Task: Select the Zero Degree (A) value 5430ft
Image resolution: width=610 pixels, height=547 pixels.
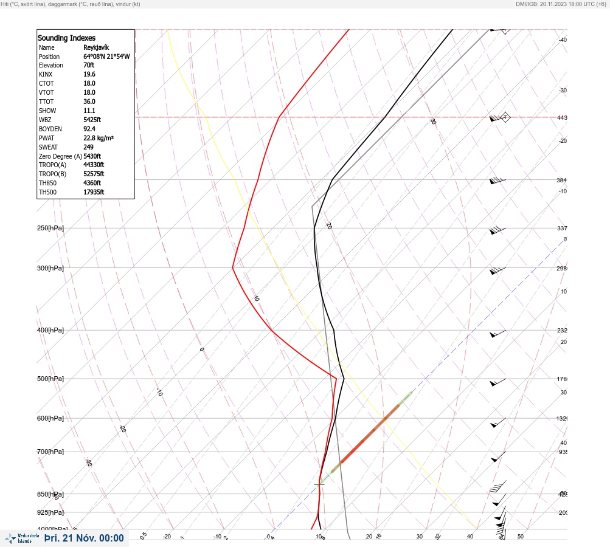Action: 92,156
